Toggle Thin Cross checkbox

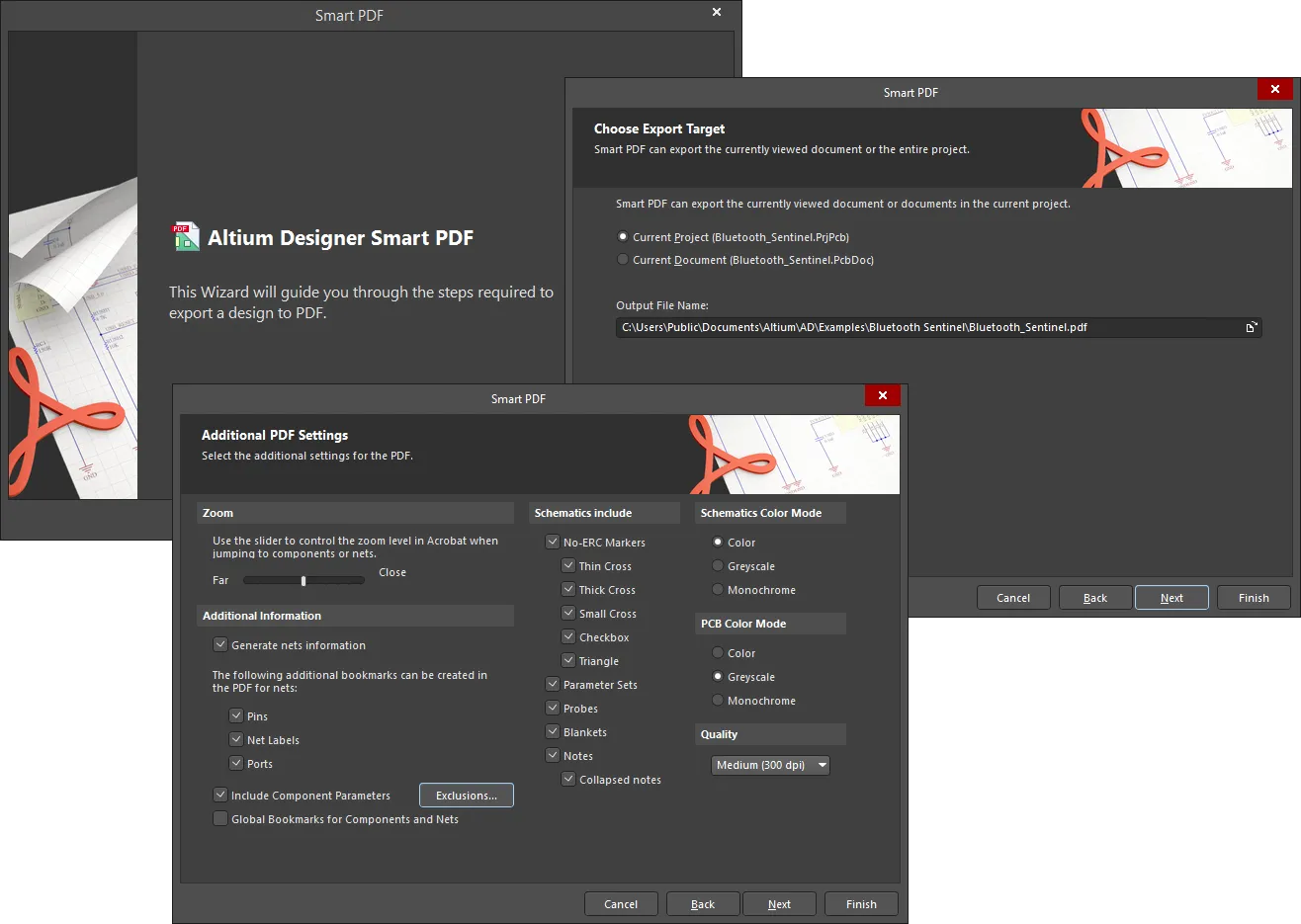pyautogui.click(x=568, y=565)
